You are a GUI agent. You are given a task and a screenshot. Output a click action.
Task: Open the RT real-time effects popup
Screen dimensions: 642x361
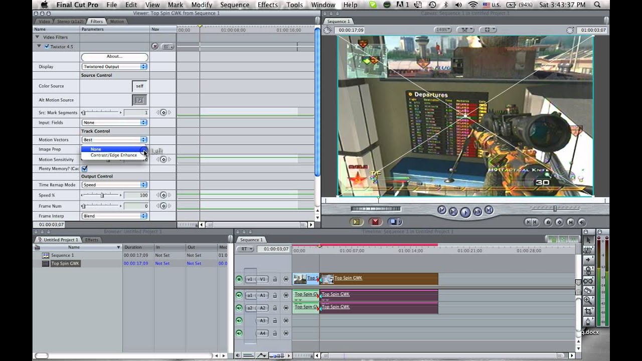(x=246, y=249)
